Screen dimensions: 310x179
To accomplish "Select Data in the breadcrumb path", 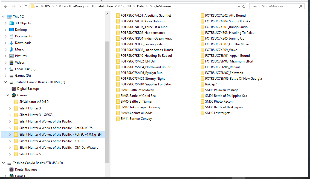I will tap(140, 6).
